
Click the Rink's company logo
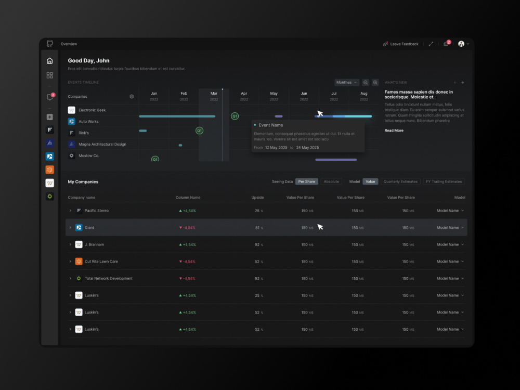71,133
